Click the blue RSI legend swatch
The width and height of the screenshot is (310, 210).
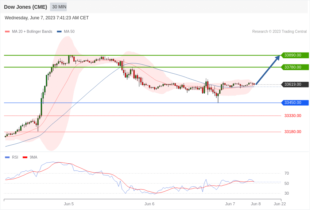point(7,157)
